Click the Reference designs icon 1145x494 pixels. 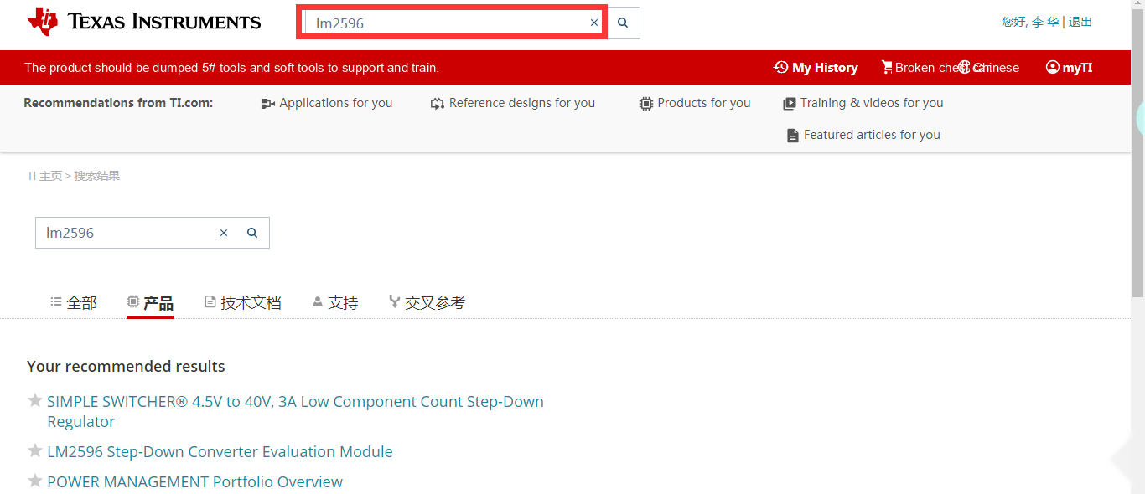(x=438, y=104)
